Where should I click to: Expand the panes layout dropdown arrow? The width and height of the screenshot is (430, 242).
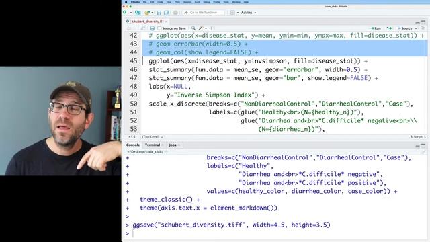tap(238, 13)
